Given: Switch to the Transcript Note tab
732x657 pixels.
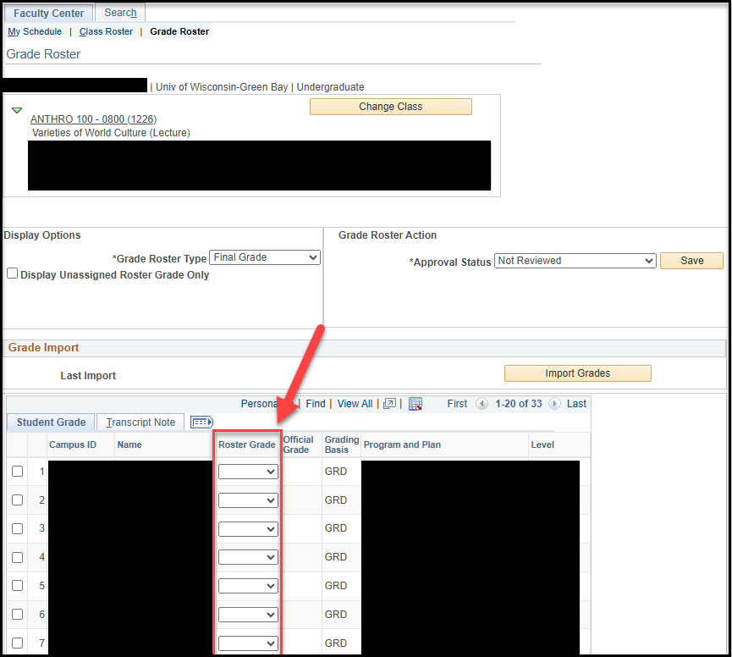Looking at the screenshot, I should (x=140, y=422).
